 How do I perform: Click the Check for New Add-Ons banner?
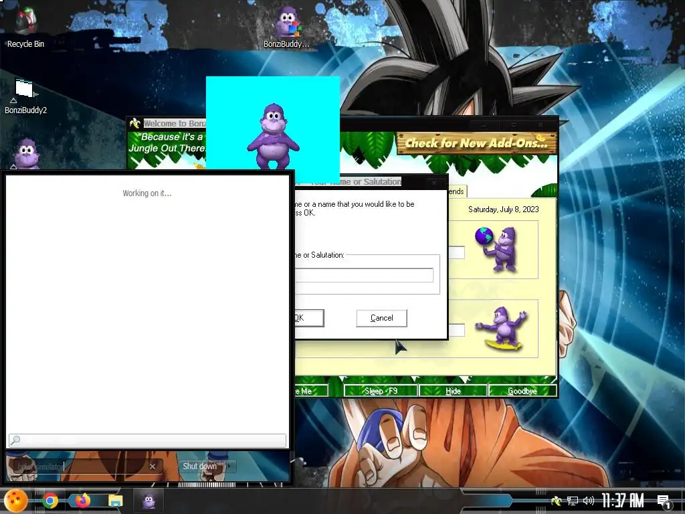point(476,143)
